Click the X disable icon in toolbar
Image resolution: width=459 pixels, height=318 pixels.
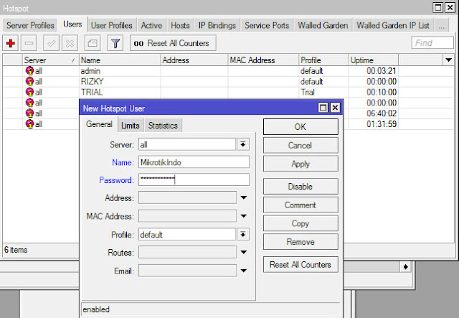pos(70,43)
